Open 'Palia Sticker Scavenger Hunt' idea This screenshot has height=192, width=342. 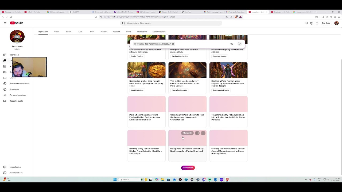(146, 112)
